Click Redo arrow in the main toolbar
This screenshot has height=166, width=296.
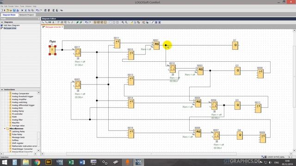pyautogui.click(x=41, y=10)
